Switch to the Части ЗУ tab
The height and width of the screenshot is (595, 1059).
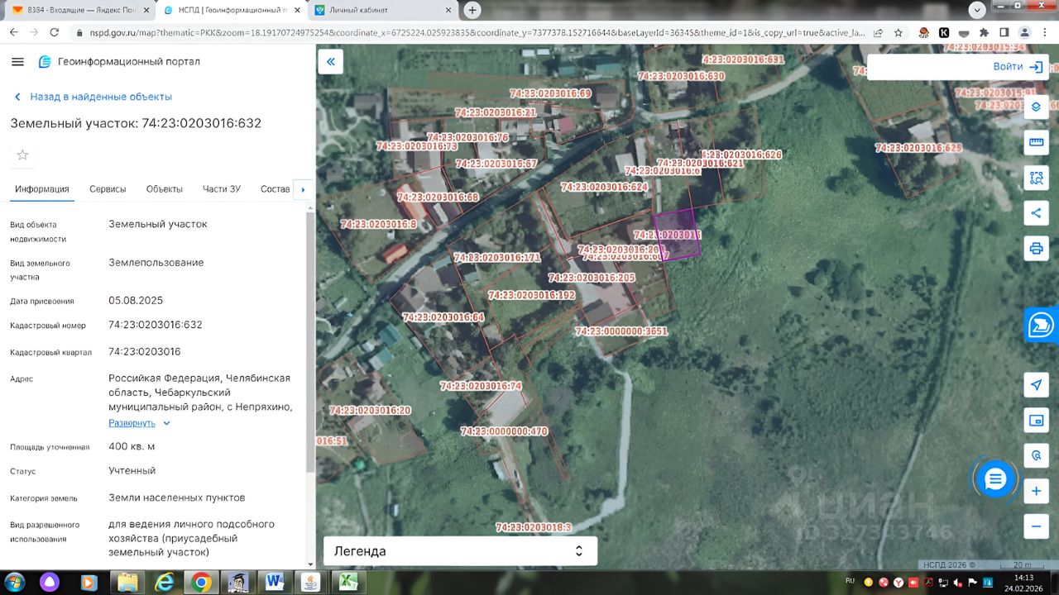point(222,189)
